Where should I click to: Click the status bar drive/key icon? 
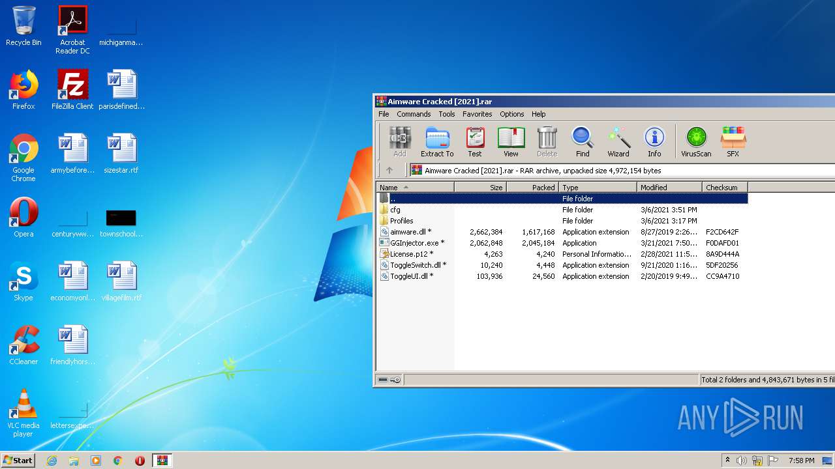pos(389,380)
